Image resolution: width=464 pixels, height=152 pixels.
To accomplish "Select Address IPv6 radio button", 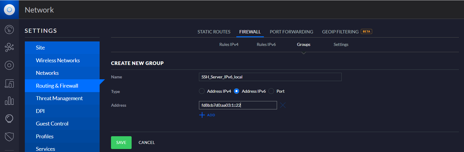I will tap(237, 91).
